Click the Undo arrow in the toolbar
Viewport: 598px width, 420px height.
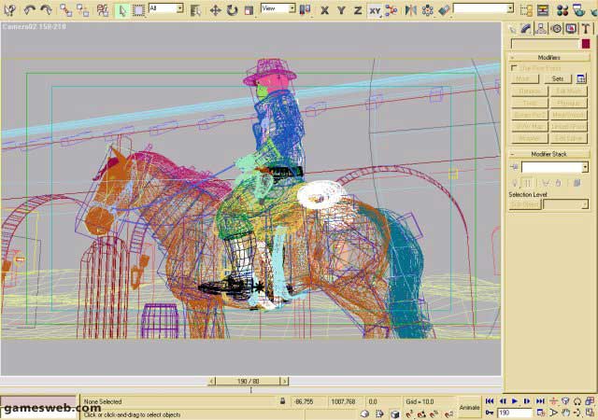coord(29,9)
